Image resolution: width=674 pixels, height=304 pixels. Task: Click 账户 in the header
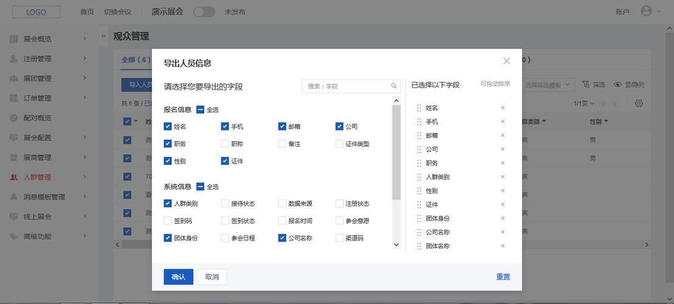(x=622, y=12)
